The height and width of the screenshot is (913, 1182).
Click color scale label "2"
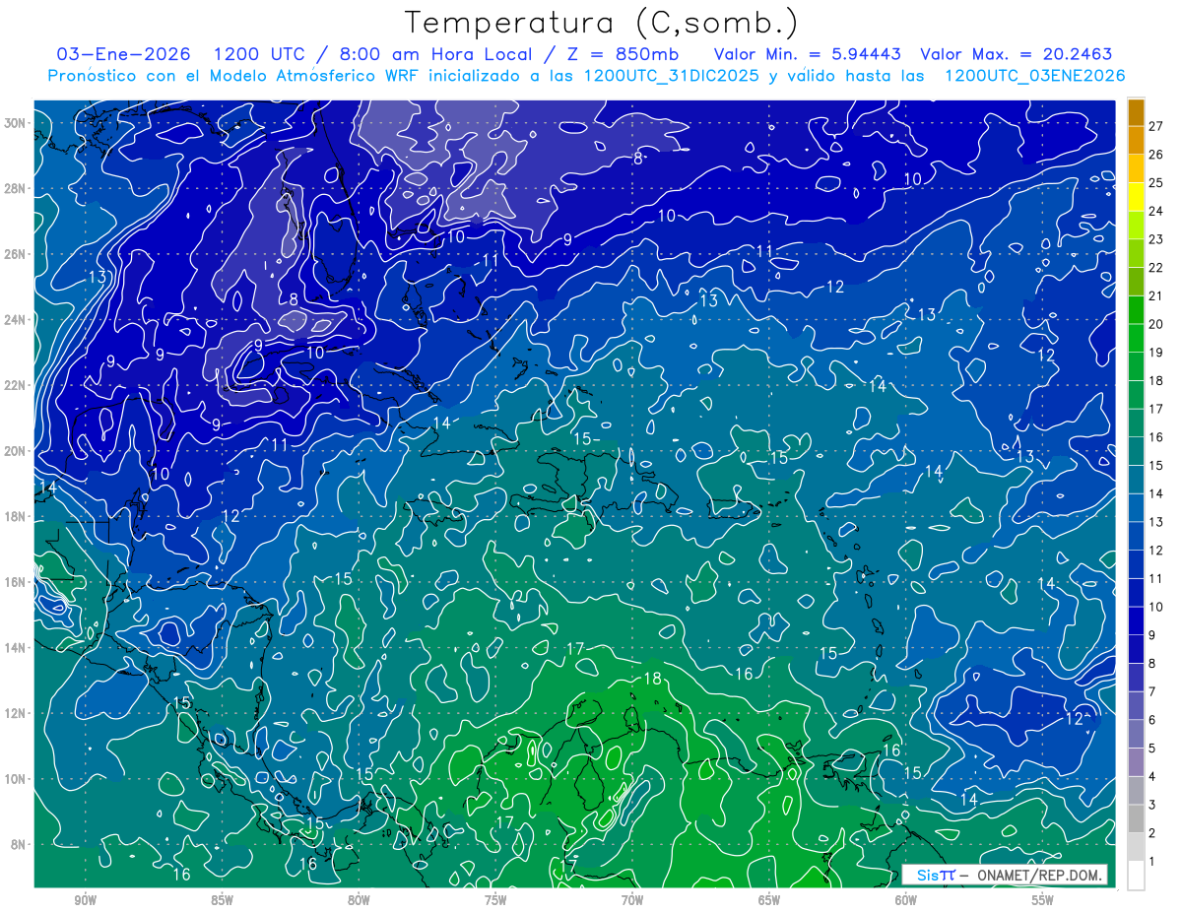click(1151, 833)
